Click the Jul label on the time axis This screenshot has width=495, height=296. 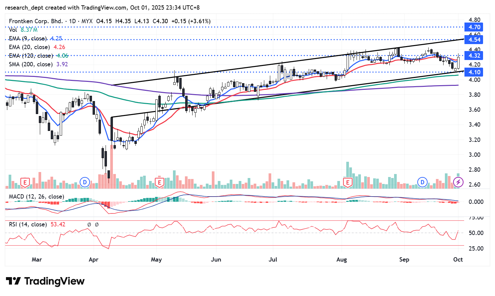[273, 260]
